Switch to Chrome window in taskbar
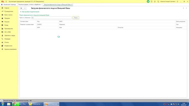This screenshot has width=189, height=106. tap(20, 104)
